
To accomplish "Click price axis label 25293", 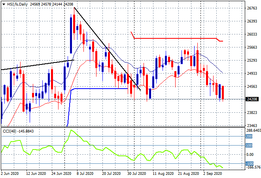I will click(x=252, y=60).
